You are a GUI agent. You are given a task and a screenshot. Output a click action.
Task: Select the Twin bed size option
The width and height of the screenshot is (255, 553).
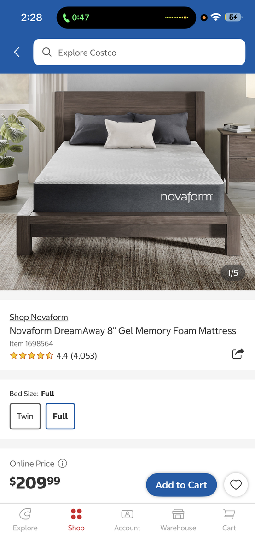point(25,416)
